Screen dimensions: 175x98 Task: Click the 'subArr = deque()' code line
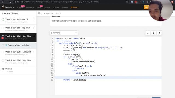pyautogui.click(x=72, y=55)
